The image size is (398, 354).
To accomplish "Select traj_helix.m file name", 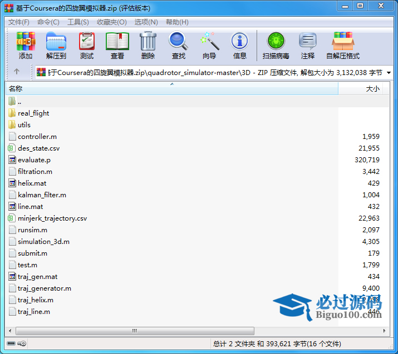I will coord(36,300).
